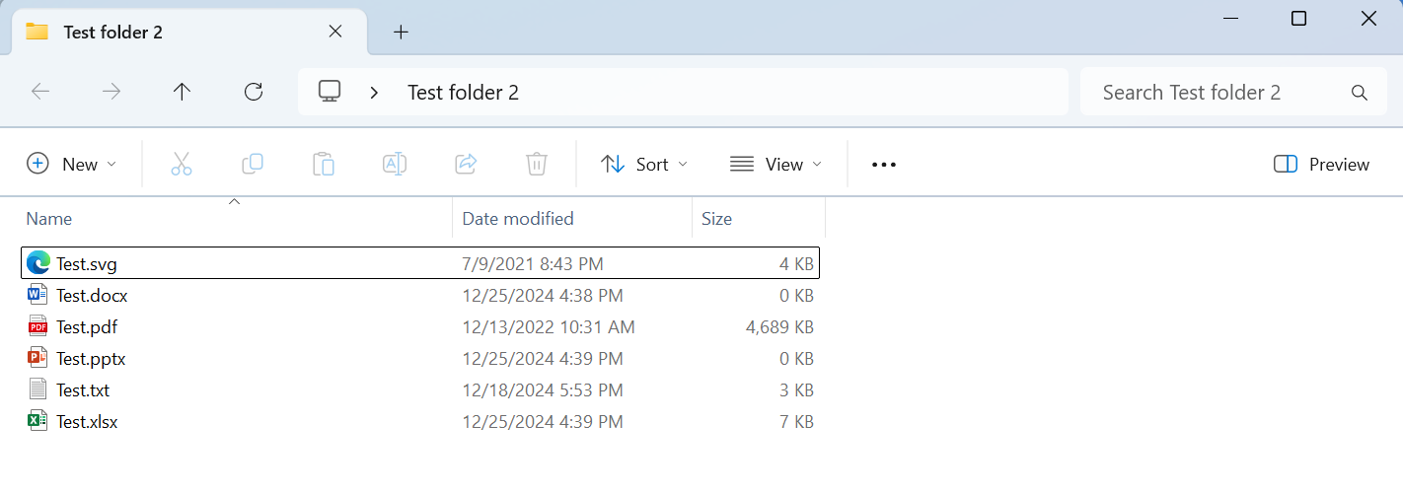Click the Share icon in toolbar
This screenshot has height=494, width=1403.
pyautogui.click(x=466, y=165)
